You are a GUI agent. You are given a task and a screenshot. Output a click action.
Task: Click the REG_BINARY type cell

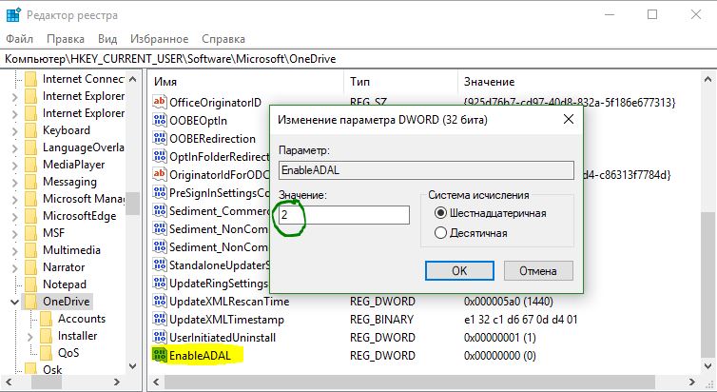[x=382, y=320]
